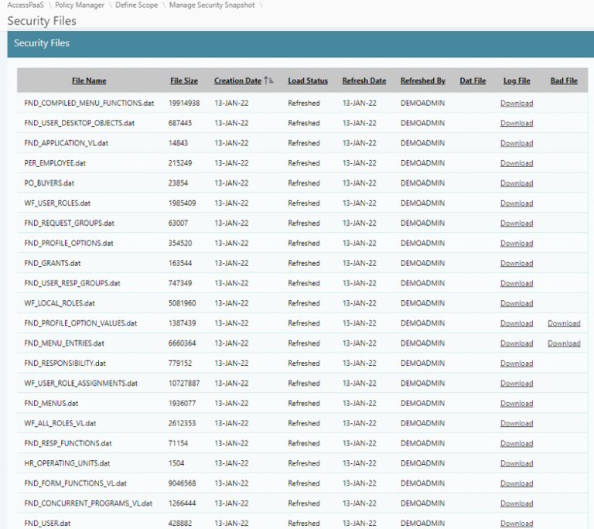594x529 pixels.
Task: Download bad file for FND_PROFILE_OPTION_VALUES.dat
Action: [564, 323]
